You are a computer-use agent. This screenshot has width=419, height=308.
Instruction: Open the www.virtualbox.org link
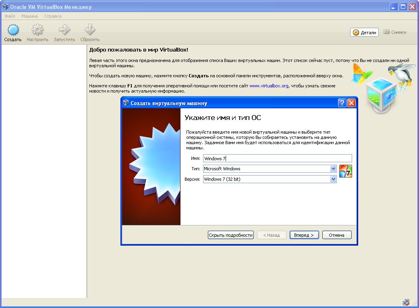click(269, 86)
